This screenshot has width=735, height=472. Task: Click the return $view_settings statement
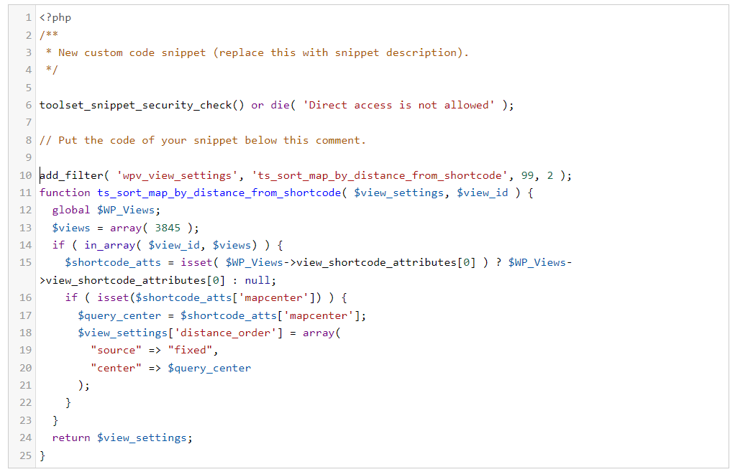tap(122, 438)
